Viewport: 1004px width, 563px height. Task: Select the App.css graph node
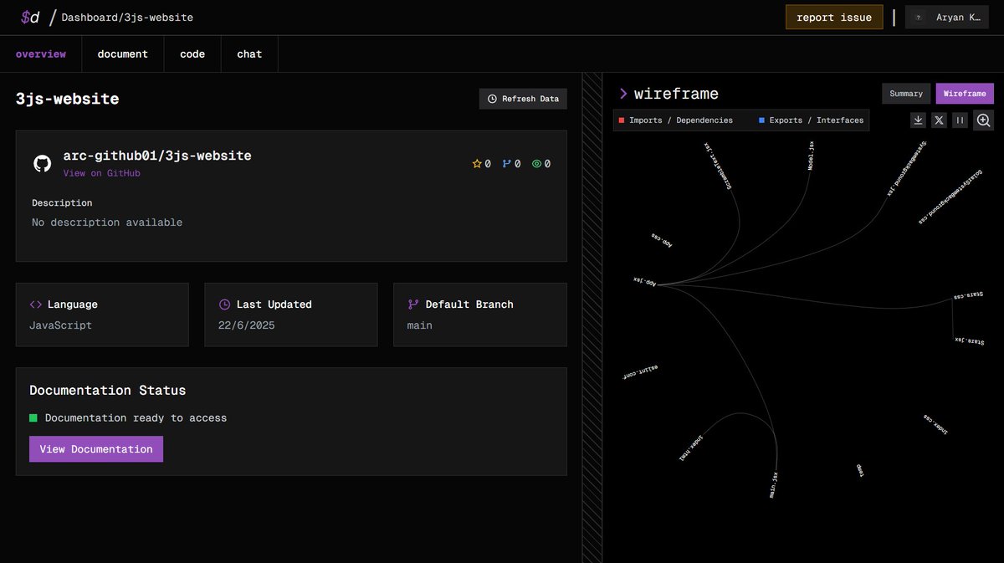click(662, 240)
